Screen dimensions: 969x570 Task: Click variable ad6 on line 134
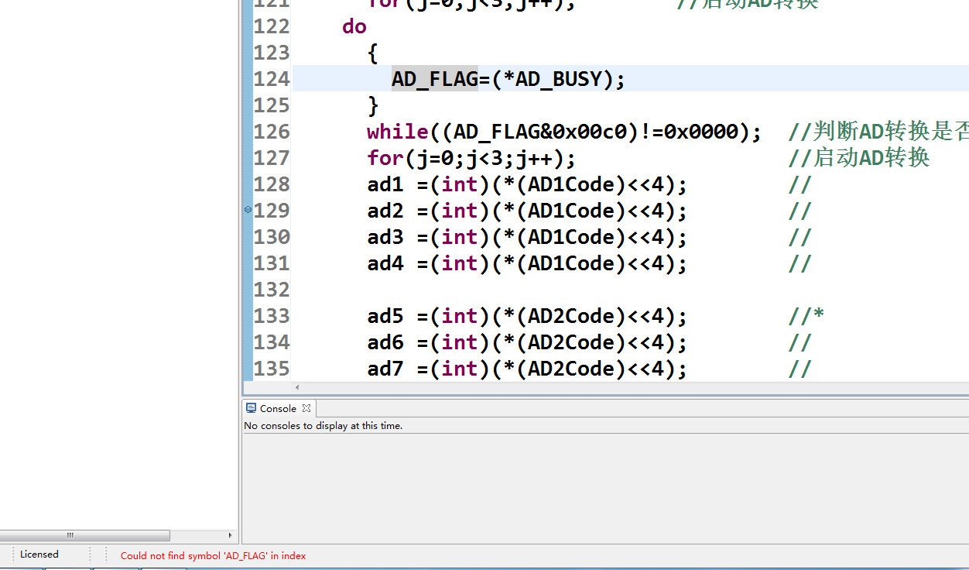(385, 342)
